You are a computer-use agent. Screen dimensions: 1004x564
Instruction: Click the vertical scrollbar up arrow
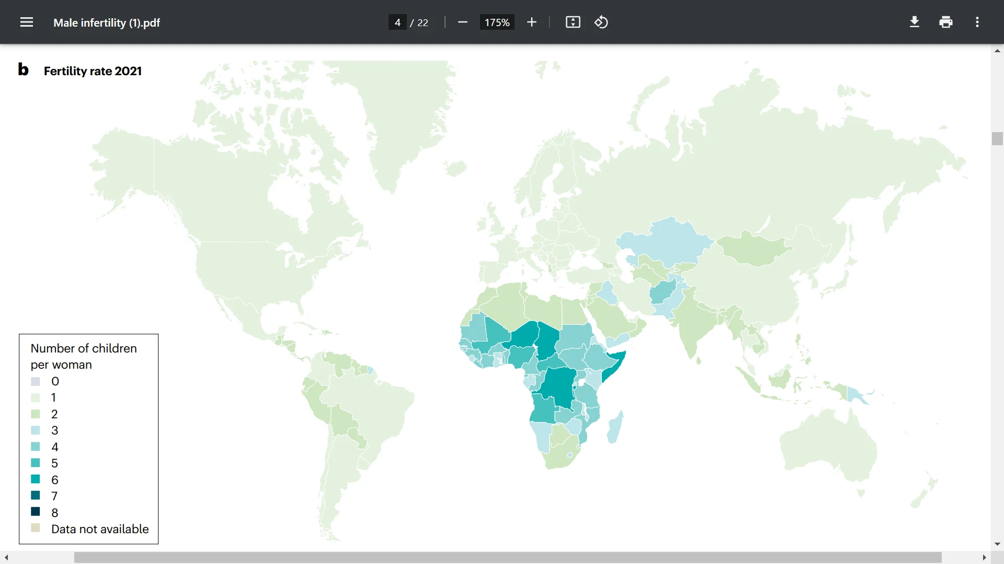(x=997, y=51)
